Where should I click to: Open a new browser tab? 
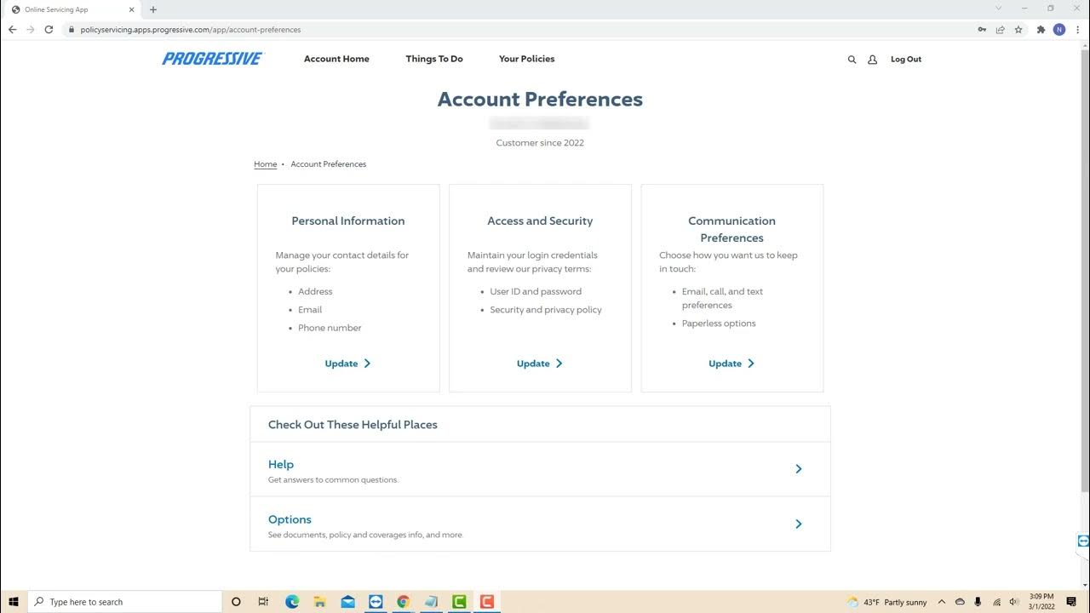[x=153, y=9]
